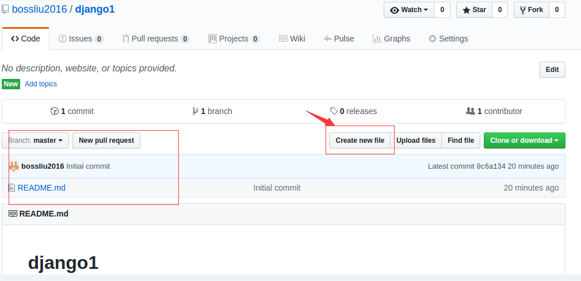Open commit hash 0c6a134
The height and width of the screenshot is (281, 581).
pyautogui.click(x=491, y=166)
